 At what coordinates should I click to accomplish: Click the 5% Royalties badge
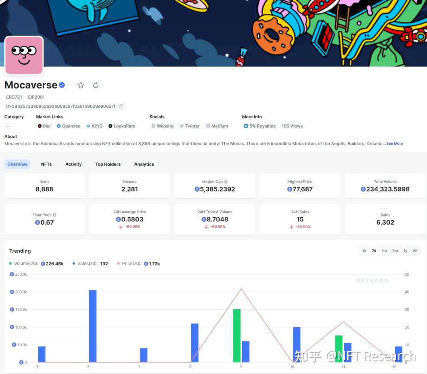point(260,126)
